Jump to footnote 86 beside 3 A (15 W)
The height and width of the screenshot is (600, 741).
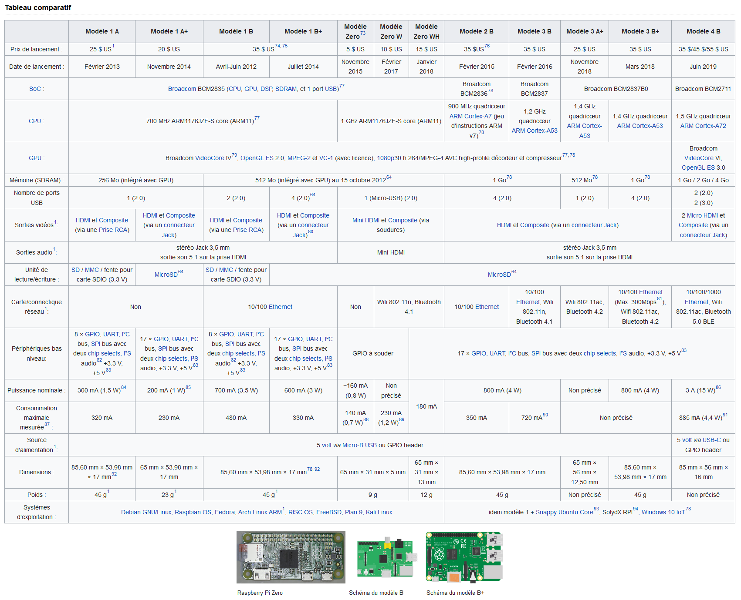click(718, 387)
